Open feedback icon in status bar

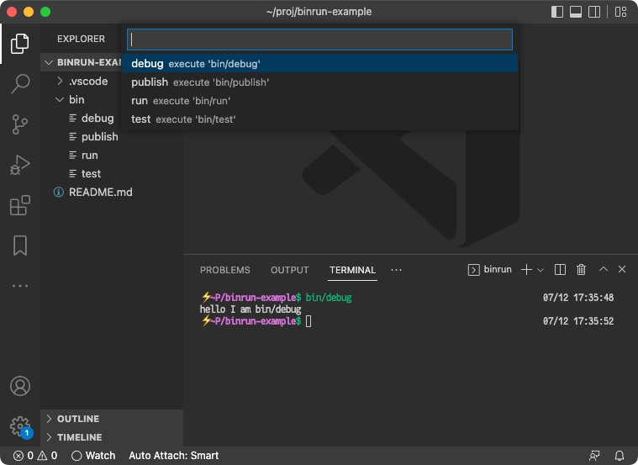[x=594, y=456]
